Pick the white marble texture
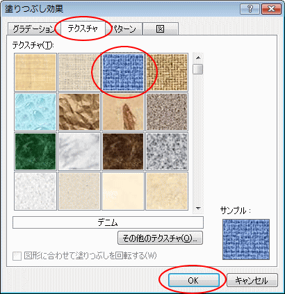Screen dimensions: 285x294 coord(79,152)
